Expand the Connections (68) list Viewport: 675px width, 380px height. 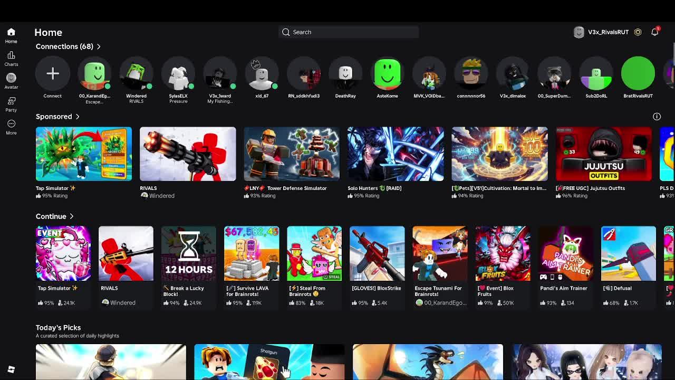click(x=68, y=46)
